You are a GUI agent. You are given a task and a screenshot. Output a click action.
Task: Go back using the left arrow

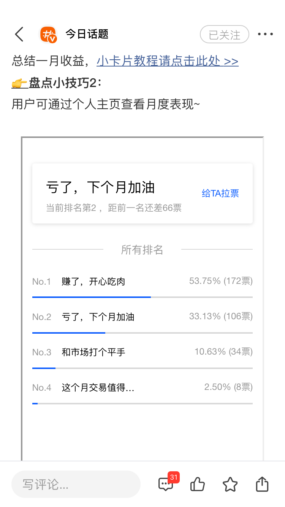coord(19,34)
